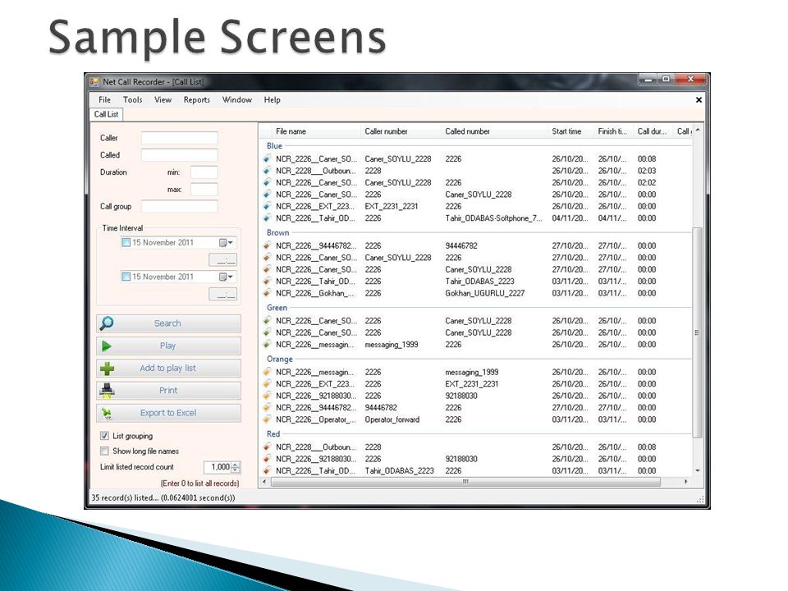
Task: Click the brown tag icon of the NCR_2226__Gokhan row
Action: coord(267,293)
